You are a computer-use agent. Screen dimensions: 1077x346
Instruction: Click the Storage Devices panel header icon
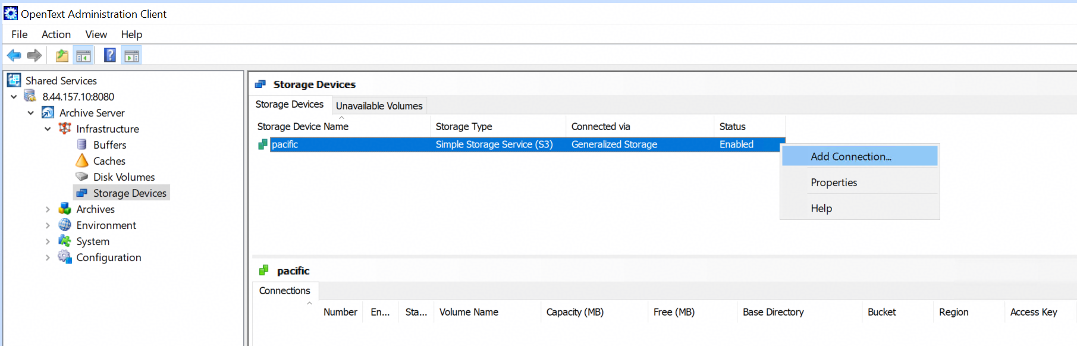tap(260, 84)
